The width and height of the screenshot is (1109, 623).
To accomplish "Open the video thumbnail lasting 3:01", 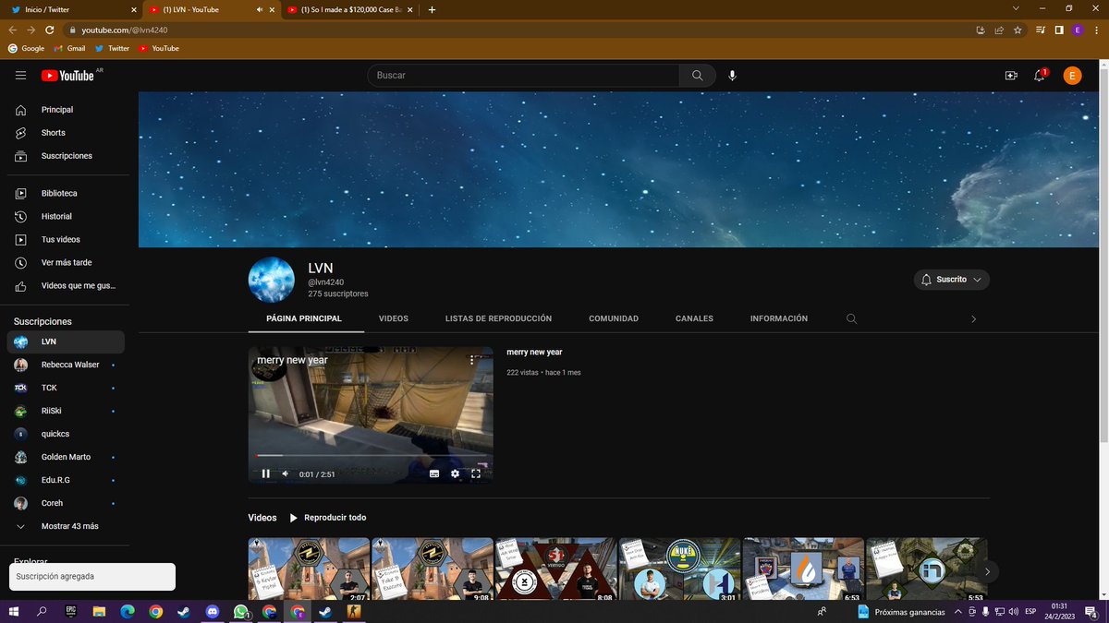I will click(x=679, y=569).
